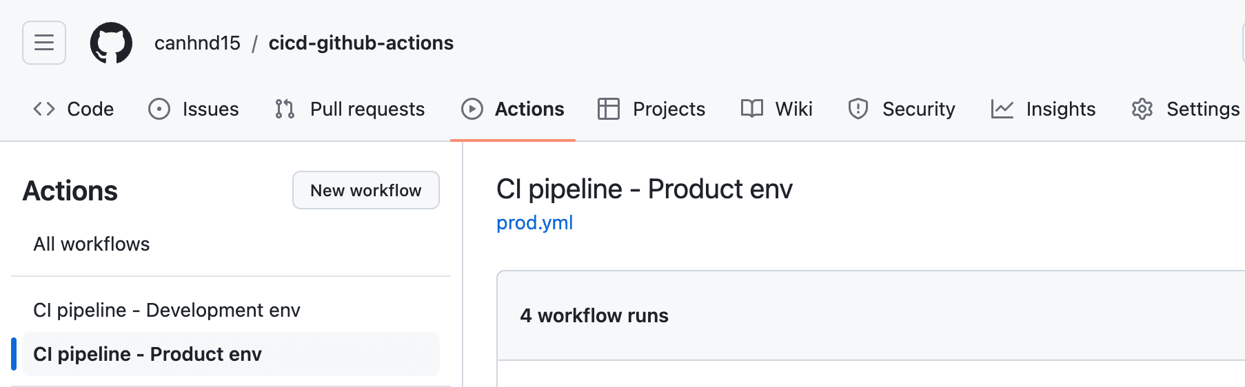The height and width of the screenshot is (387, 1245).
Task: Click the Actions sidebar heading
Action: point(70,191)
